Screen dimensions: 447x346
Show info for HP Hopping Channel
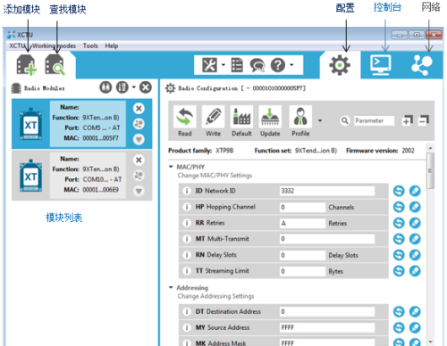(187, 207)
